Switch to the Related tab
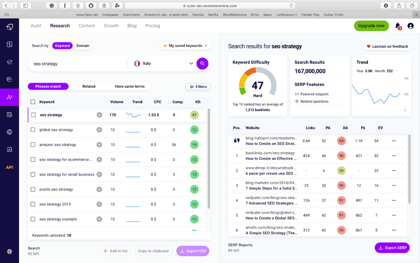 pyautogui.click(x=89, y=87)
